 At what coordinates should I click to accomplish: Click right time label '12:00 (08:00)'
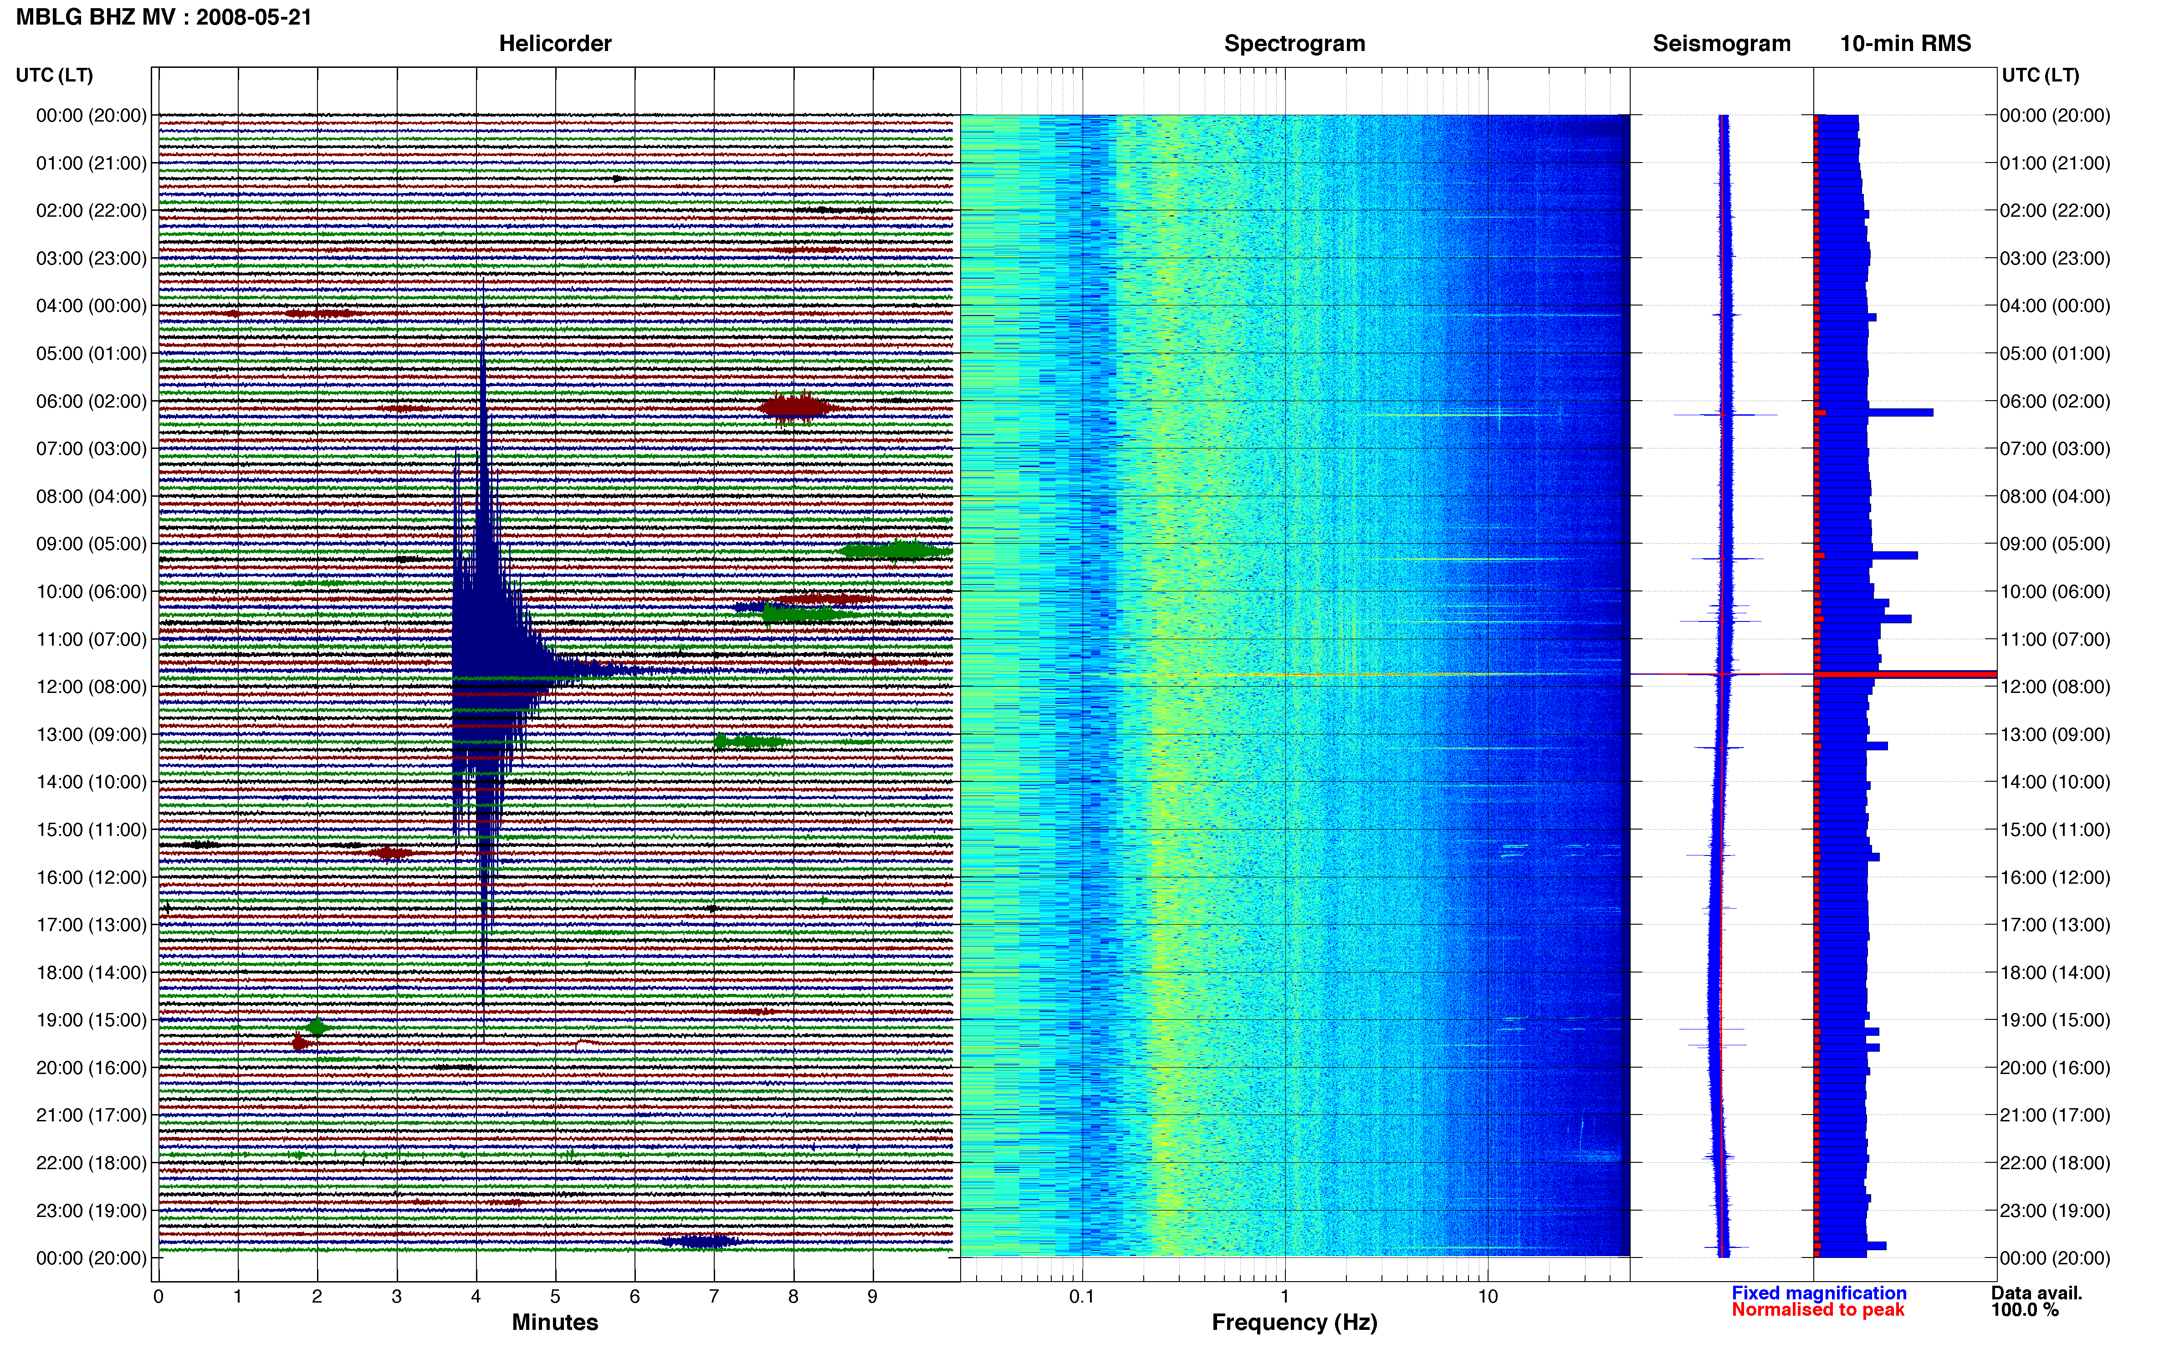click(x=2055, y=687)
